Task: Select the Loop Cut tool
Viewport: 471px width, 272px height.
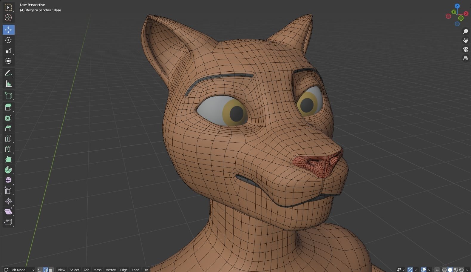Action: (x=8, y=139)
